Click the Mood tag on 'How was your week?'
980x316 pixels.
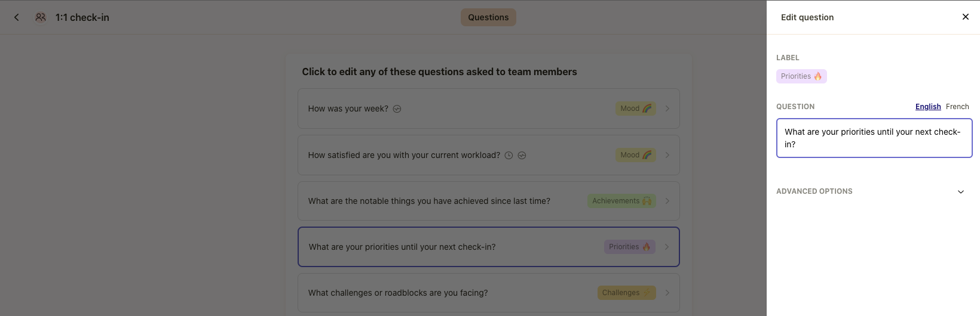pyautogui.click(x=635, y=109)
